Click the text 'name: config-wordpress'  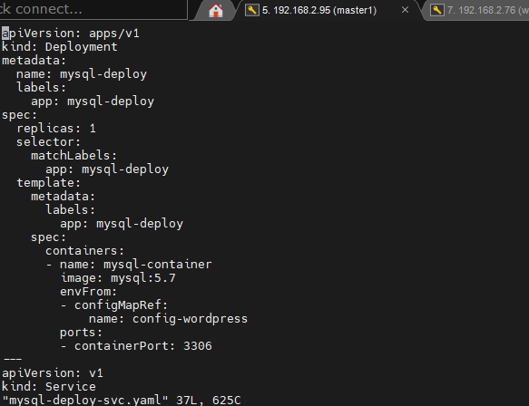click(x=168, y=319)
